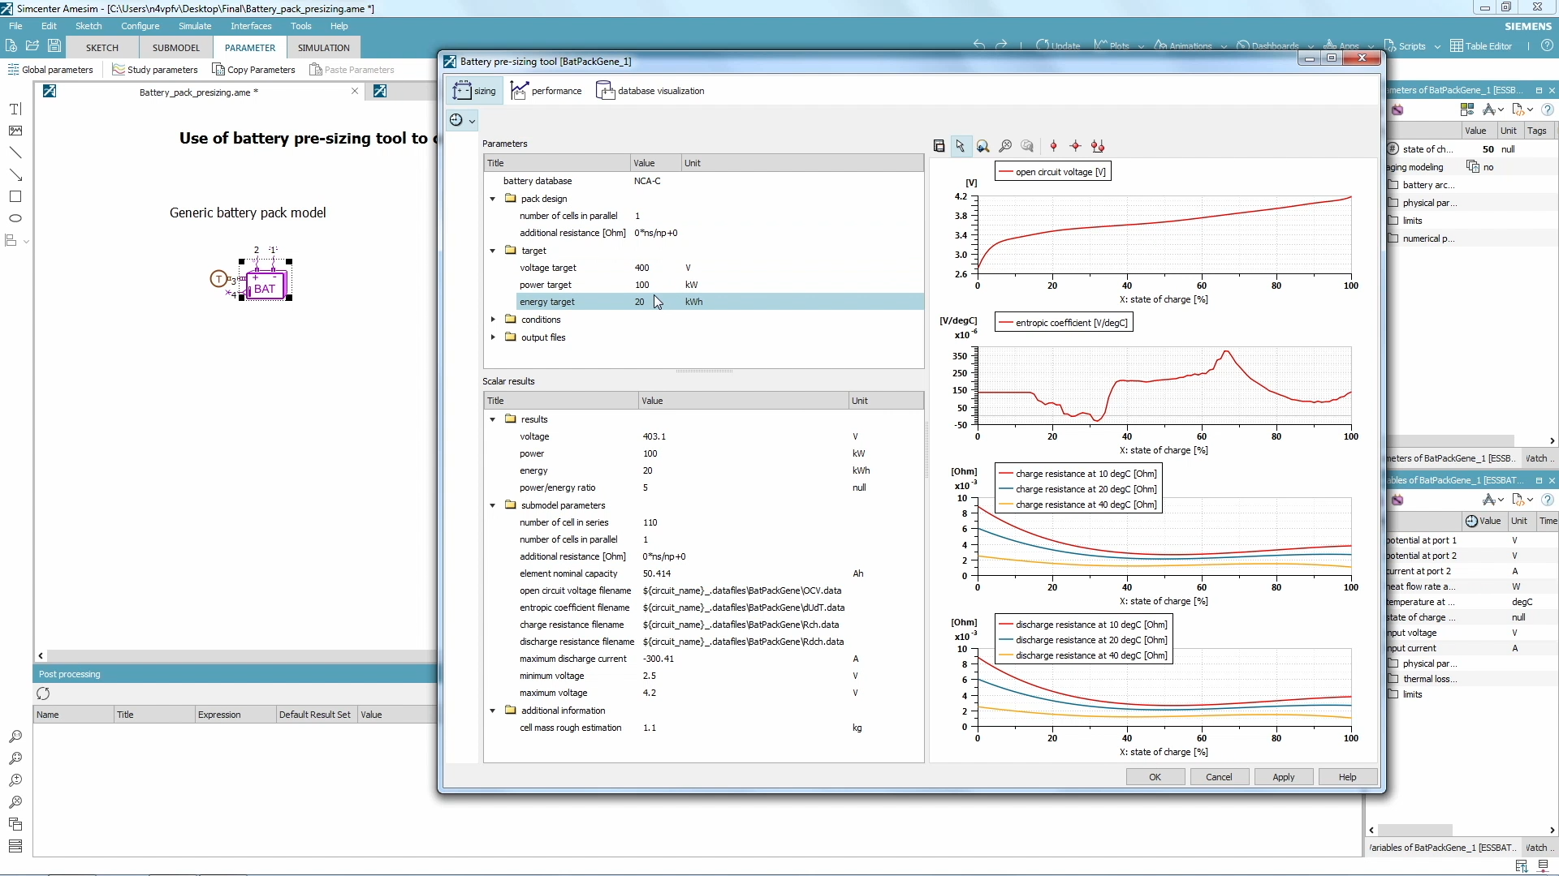Expand the output files folder
The height and width of the screenshot is (876, 1559).
point(494,337)
